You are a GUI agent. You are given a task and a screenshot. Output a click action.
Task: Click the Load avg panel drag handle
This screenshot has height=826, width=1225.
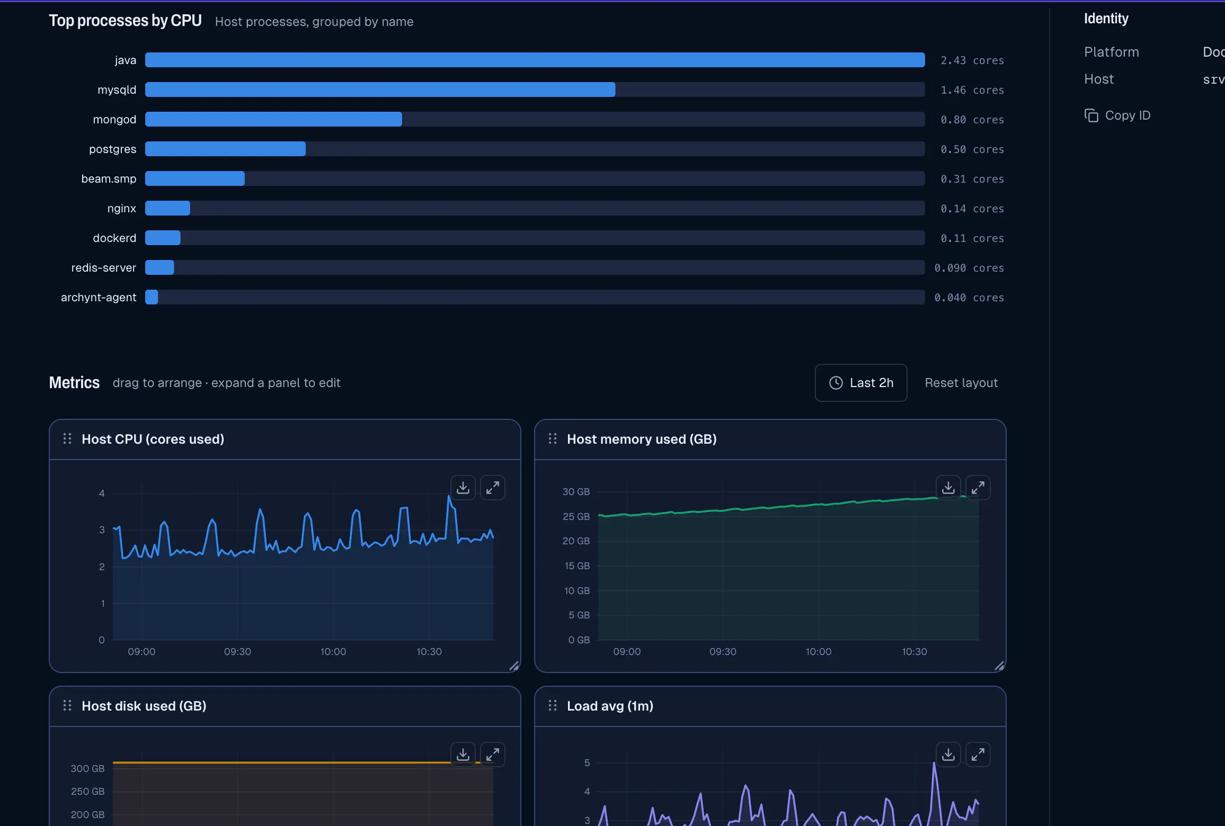coord(553,706)
